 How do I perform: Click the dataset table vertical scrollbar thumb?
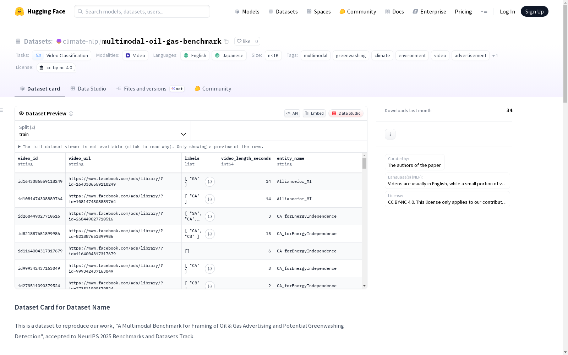point(364,163)
